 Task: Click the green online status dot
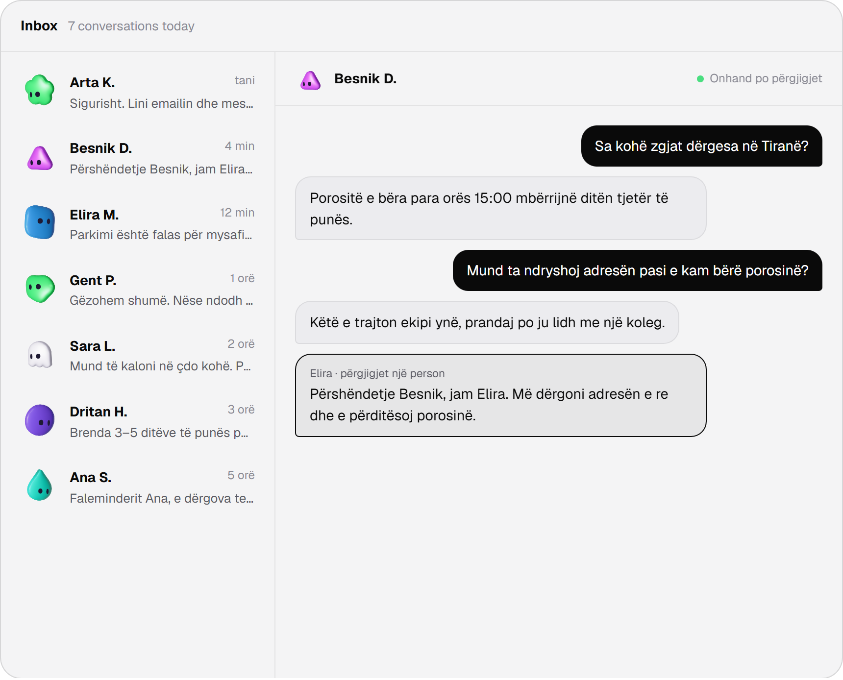point(700,79)
